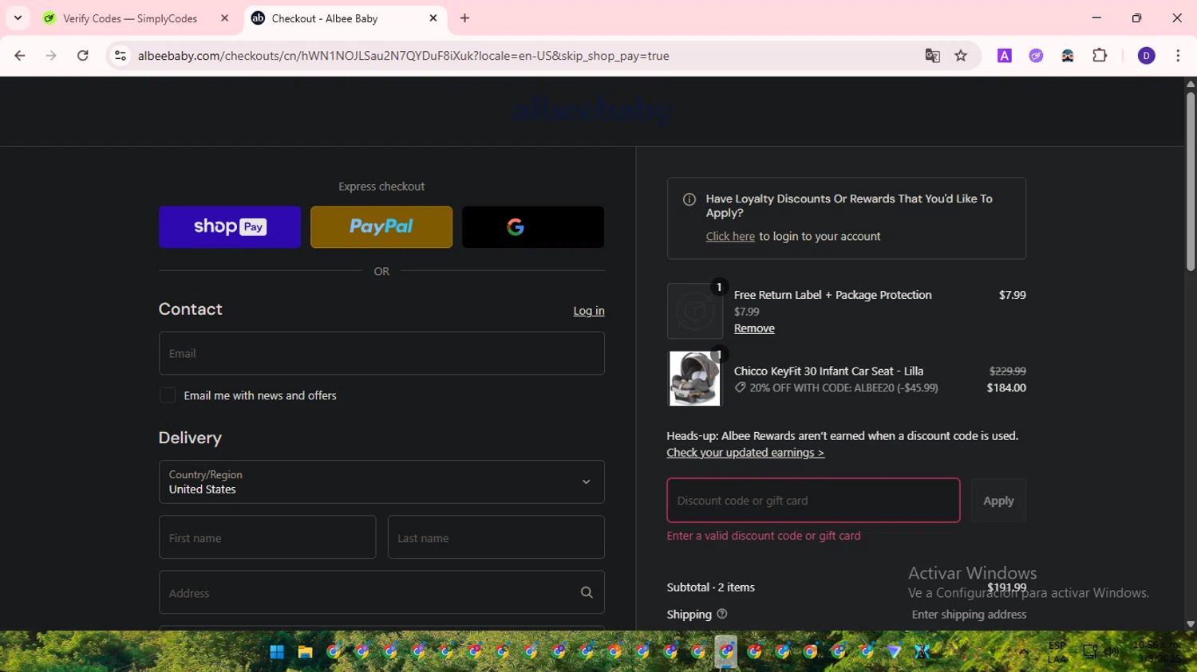
Task: Open File Explorer from the taskbar
Action: (x=305, y=652)
